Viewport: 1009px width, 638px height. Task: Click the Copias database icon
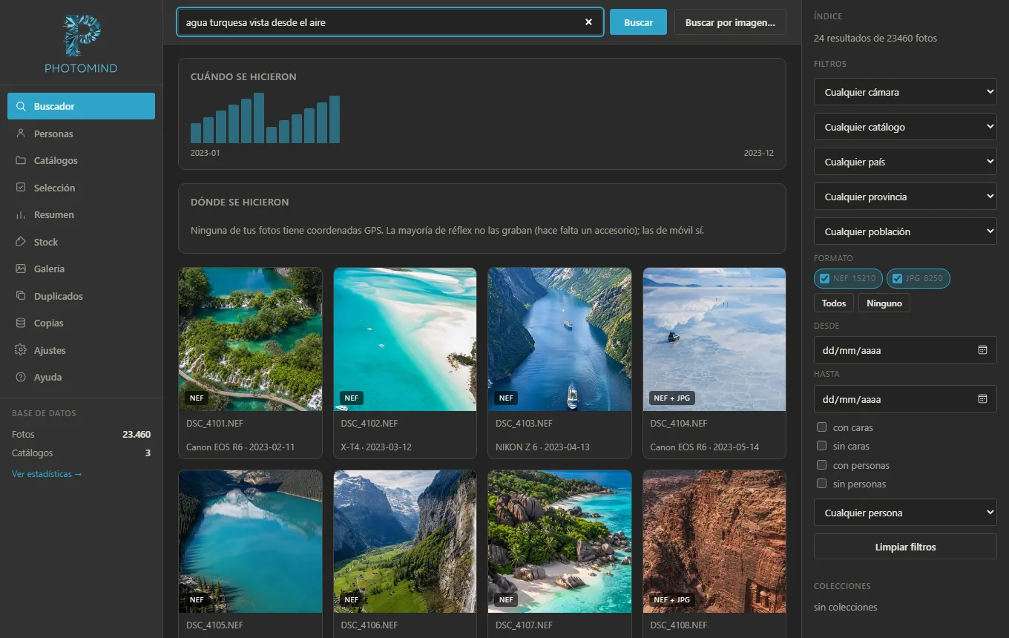[x=21, y=323]
